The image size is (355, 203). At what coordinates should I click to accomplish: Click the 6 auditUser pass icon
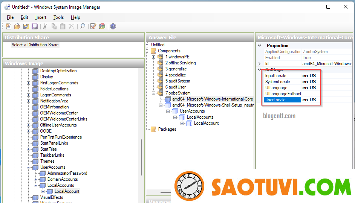160,87
